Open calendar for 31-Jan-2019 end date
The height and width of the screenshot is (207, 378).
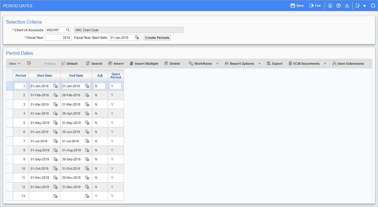[x=87, y=86]
